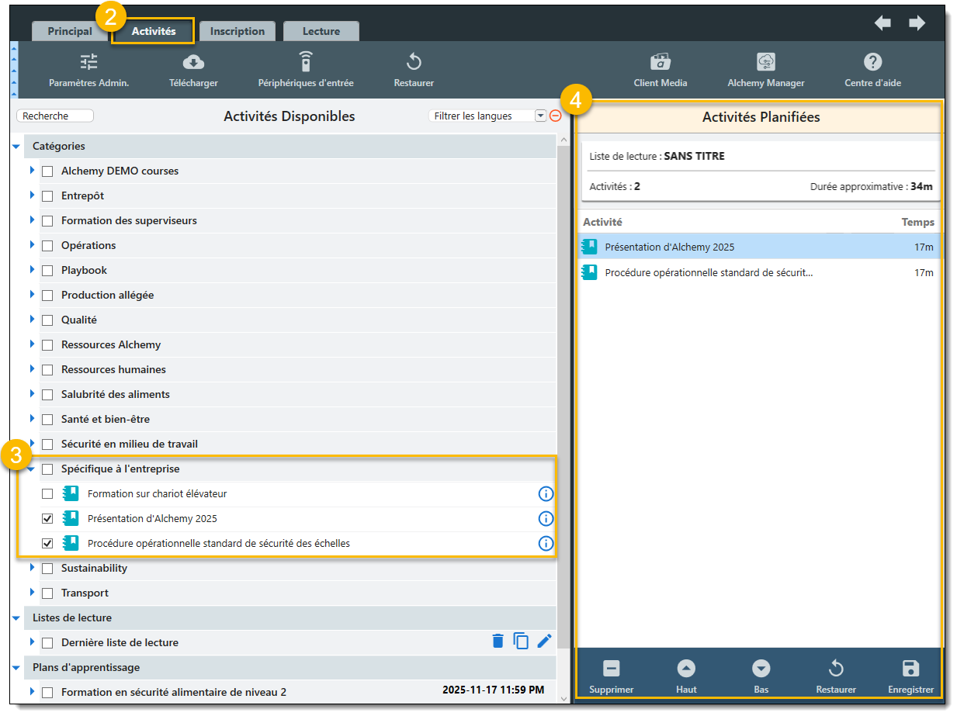Check the Formation sur chariot élévateur checkbox

pos(47,494)
